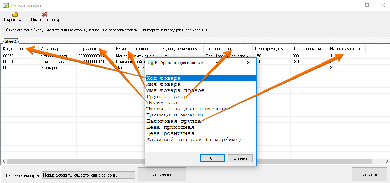The width and height of the screenshot is (390, 183).
Task: Select Налоговая группа list entry
Action: click(200, 121)
